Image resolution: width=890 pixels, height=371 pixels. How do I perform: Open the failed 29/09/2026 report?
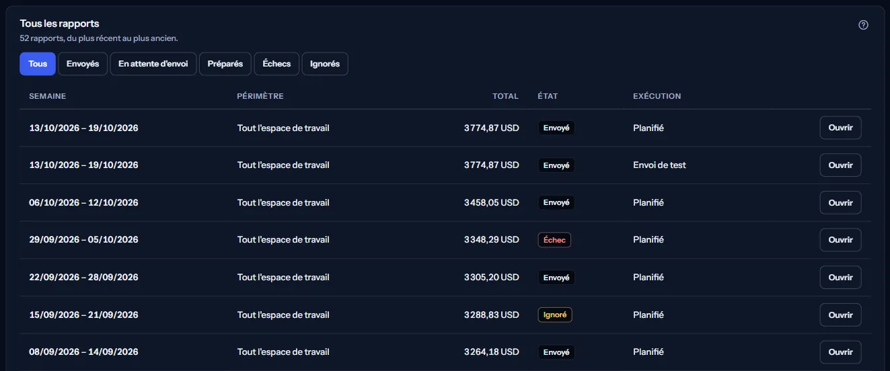[x=840, y=240]
